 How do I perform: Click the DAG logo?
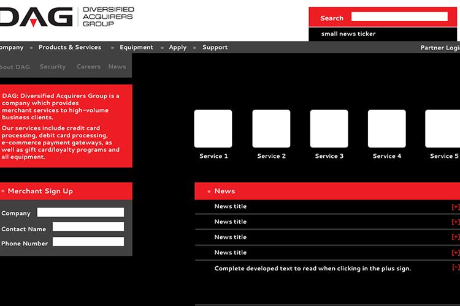(x=36, y=17)
